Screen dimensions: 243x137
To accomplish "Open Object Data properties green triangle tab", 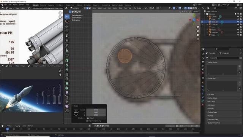I will pyautogui.click(x=203, y=101).
